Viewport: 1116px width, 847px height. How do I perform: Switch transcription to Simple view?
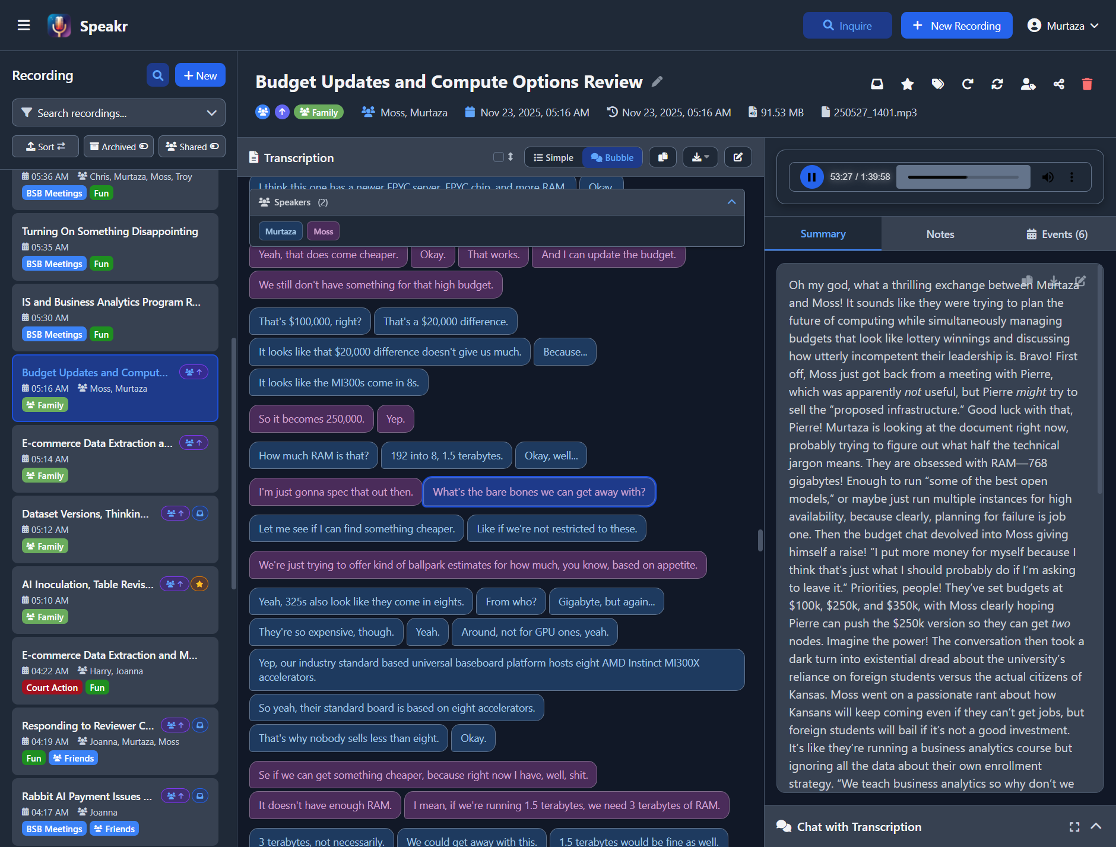553,157
